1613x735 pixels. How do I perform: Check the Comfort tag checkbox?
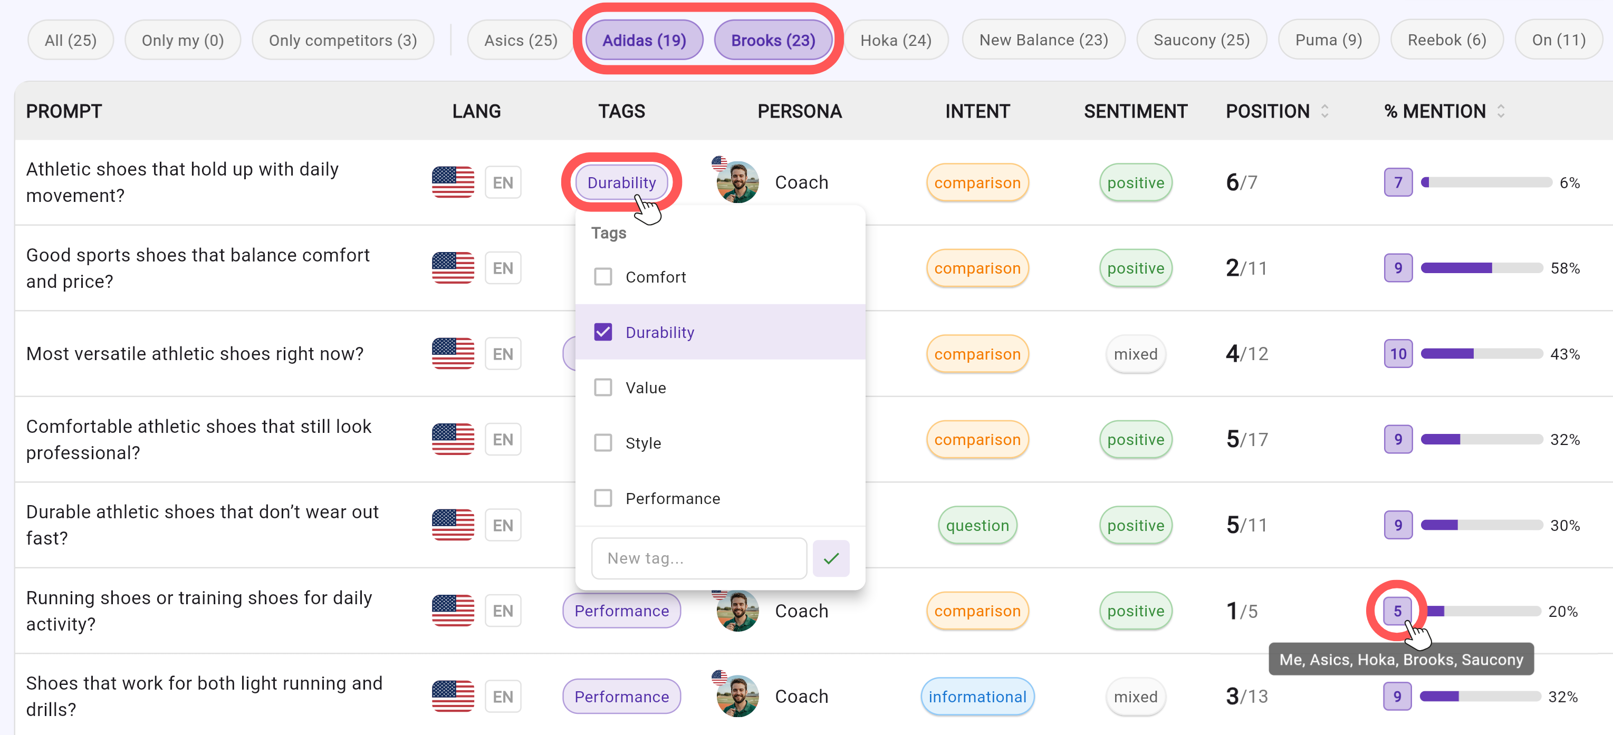point(603,276)
